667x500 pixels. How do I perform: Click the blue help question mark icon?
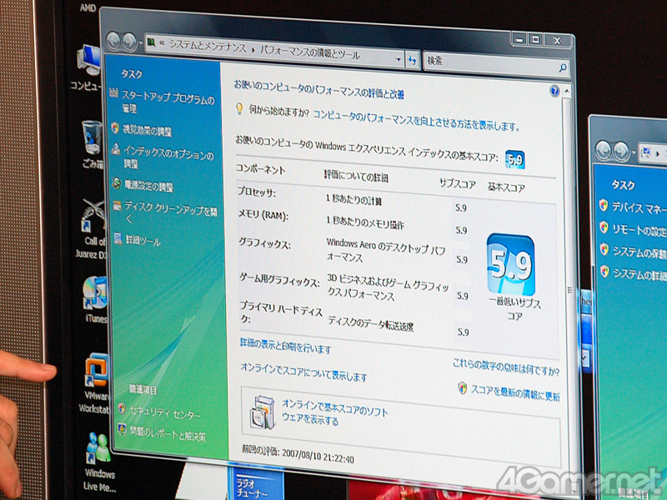point(554,91)
